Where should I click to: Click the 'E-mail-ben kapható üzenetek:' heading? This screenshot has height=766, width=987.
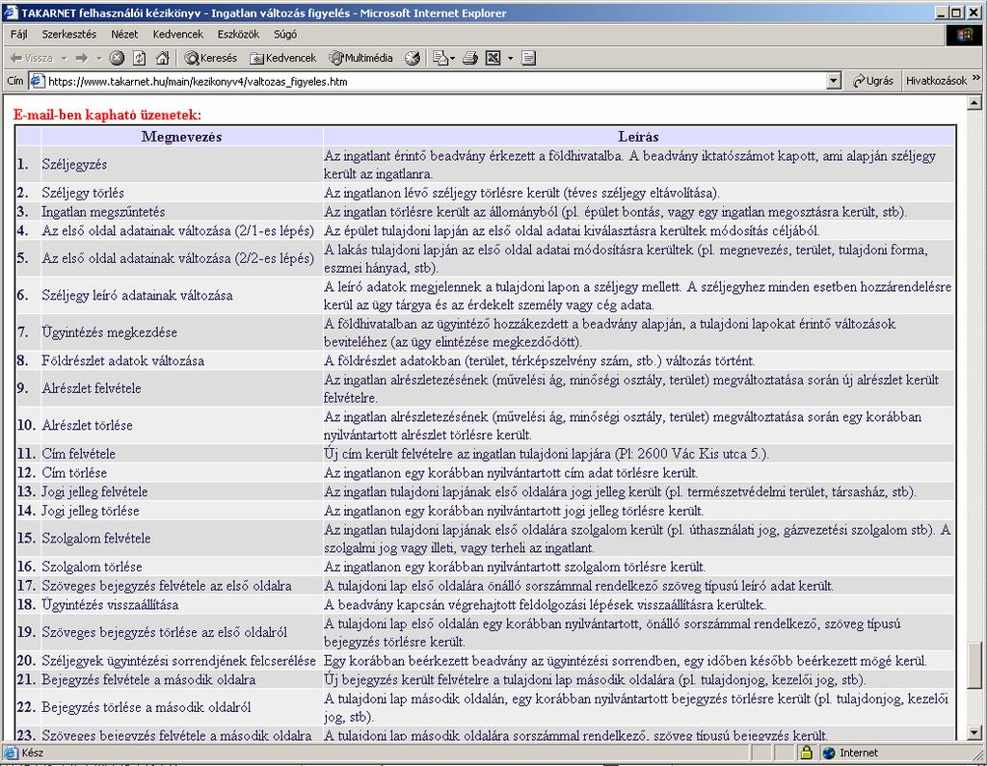tap(107, 115)
